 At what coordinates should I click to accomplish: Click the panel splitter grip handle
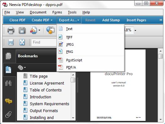tap(78, 85)
